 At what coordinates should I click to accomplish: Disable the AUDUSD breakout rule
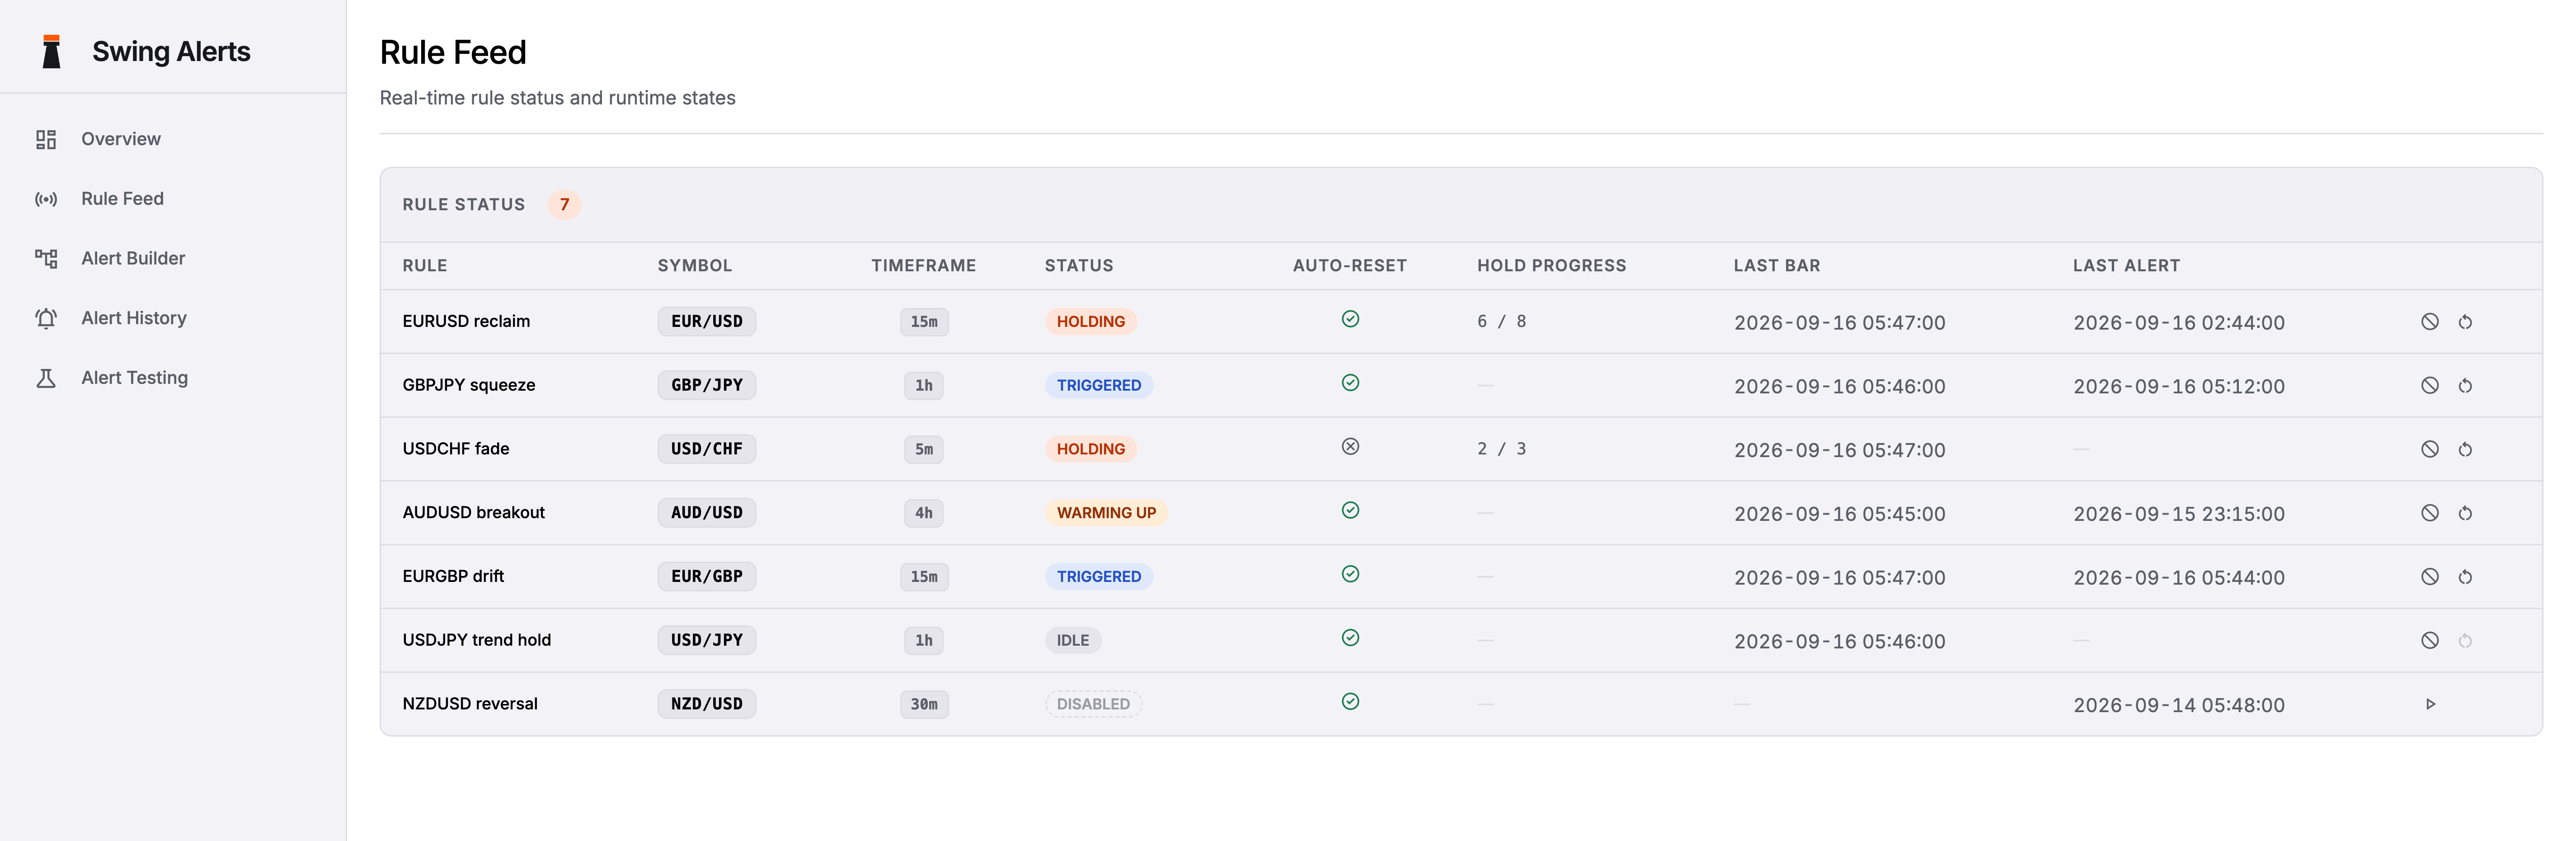tap(2429, 513)
